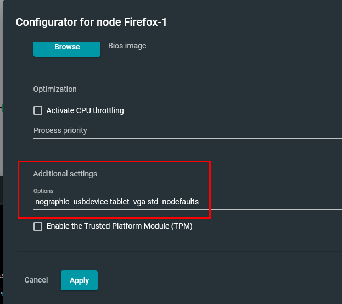Place cursor on -nographic in Options

pos(52,202)
